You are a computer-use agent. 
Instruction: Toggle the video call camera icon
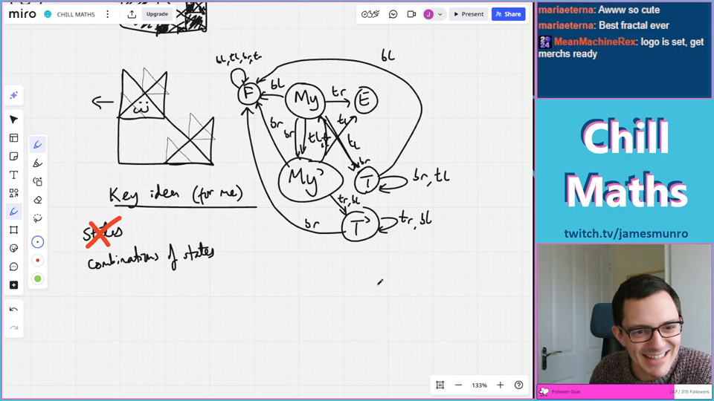pyautogui.click(x=411, y=14)
